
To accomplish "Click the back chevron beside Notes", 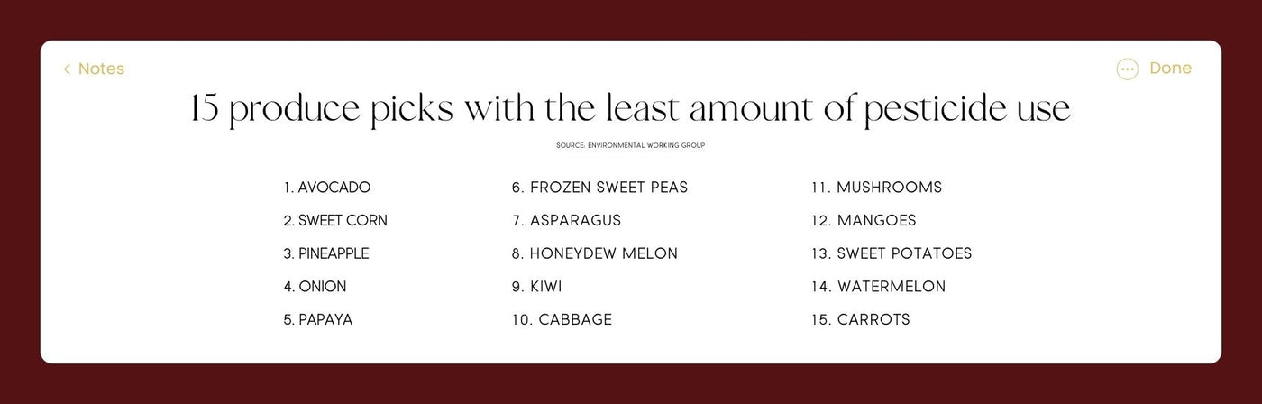I will 67,69.
